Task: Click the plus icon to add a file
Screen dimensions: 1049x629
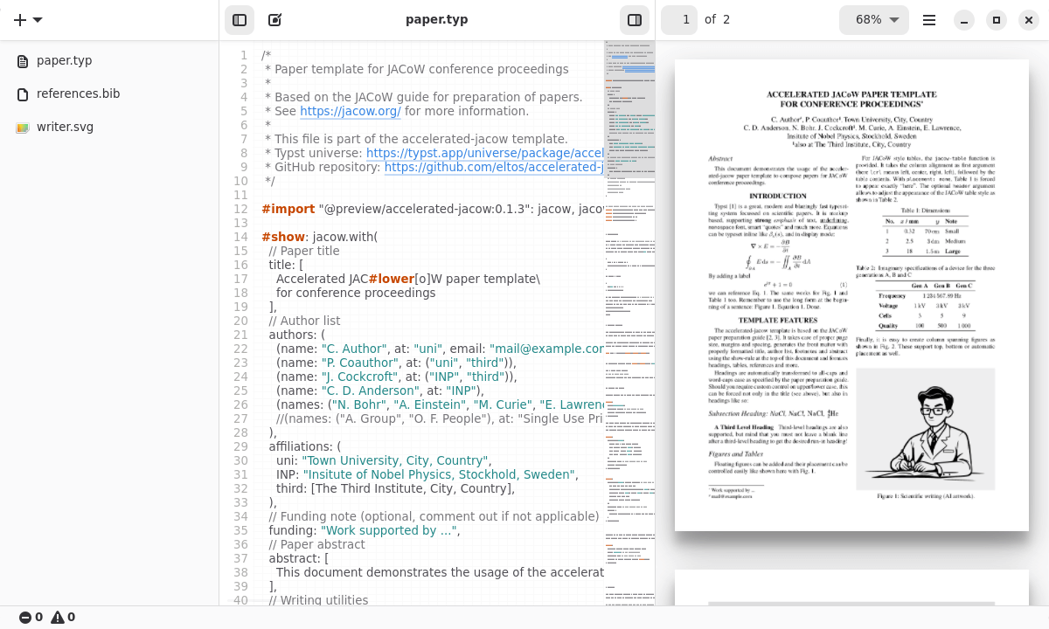Action: [19, 20]
